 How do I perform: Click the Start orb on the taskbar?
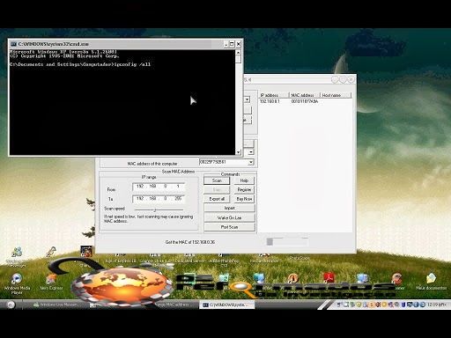tap(11, 305)
